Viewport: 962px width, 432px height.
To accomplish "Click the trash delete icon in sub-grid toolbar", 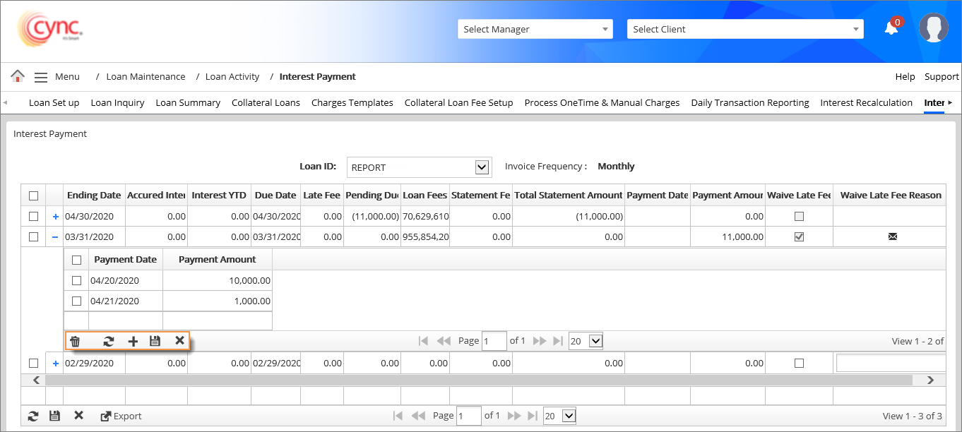I will (75, 342).
